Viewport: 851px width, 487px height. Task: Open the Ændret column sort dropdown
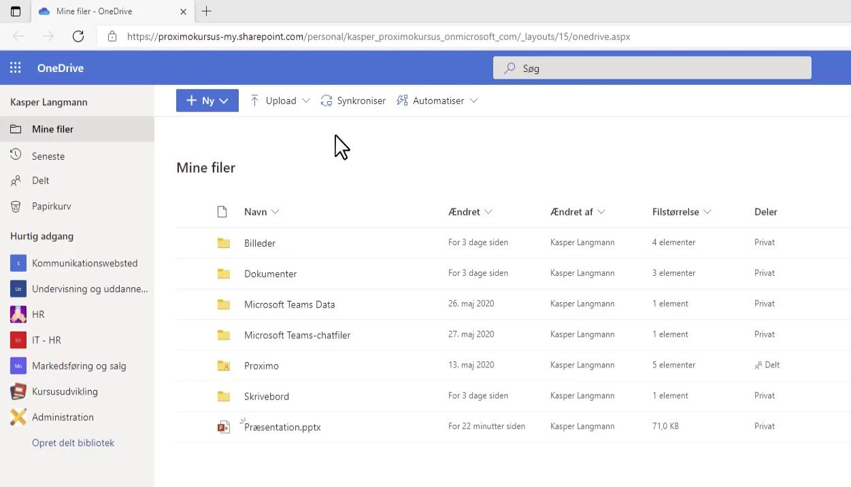coord(488,212)
